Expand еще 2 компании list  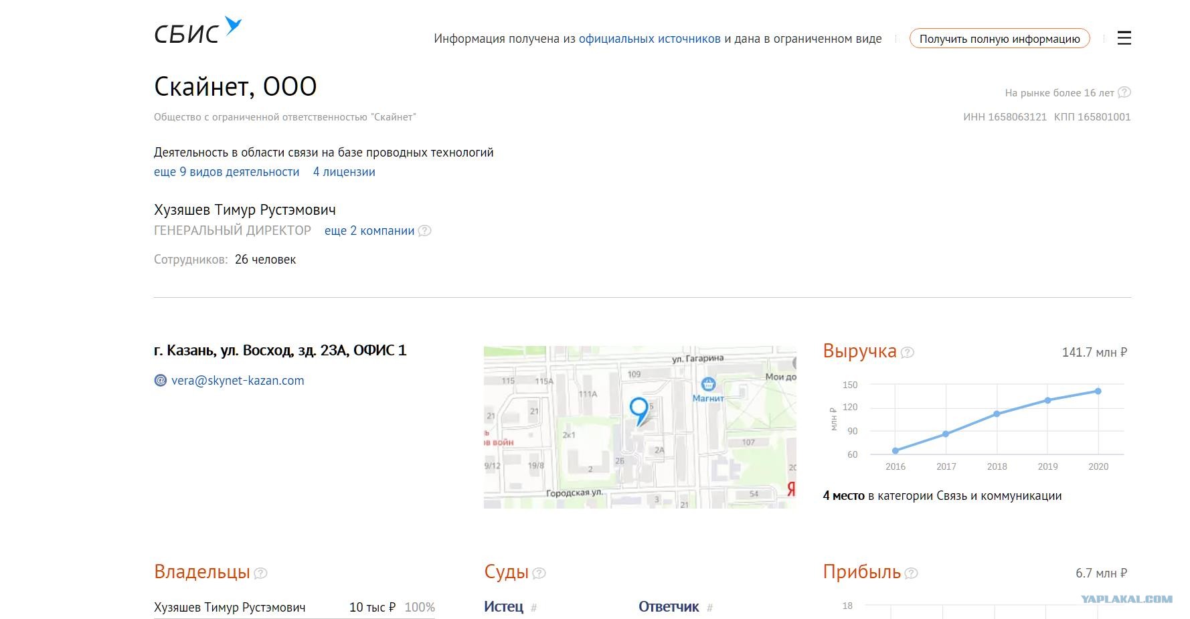coord(369,231)
